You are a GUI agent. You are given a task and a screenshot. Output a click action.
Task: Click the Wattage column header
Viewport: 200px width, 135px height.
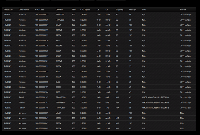point(133,10)
